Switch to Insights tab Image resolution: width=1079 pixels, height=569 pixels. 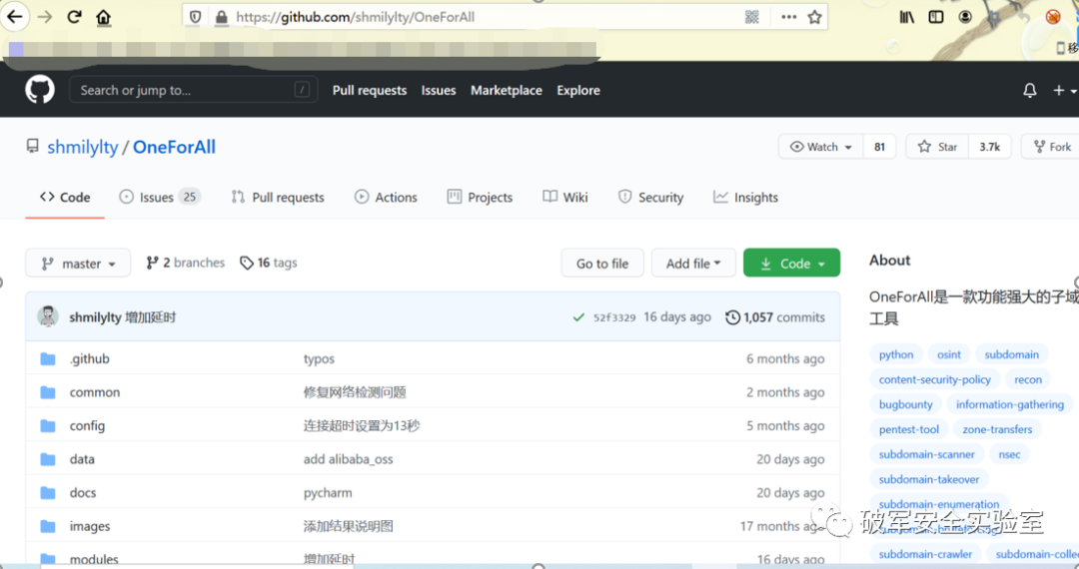tap(746, 198)
